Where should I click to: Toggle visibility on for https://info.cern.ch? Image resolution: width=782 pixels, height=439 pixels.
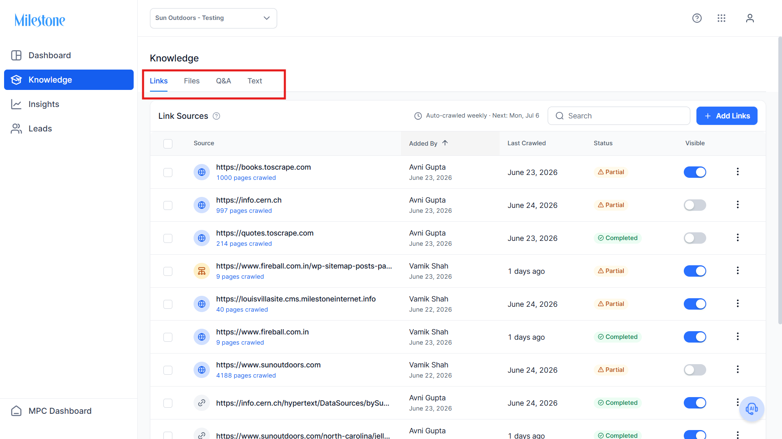click(x=695, y=205)
